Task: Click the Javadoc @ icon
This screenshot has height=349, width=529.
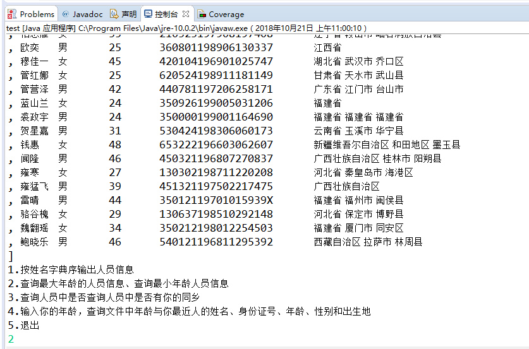Action: tap(66, 14)
